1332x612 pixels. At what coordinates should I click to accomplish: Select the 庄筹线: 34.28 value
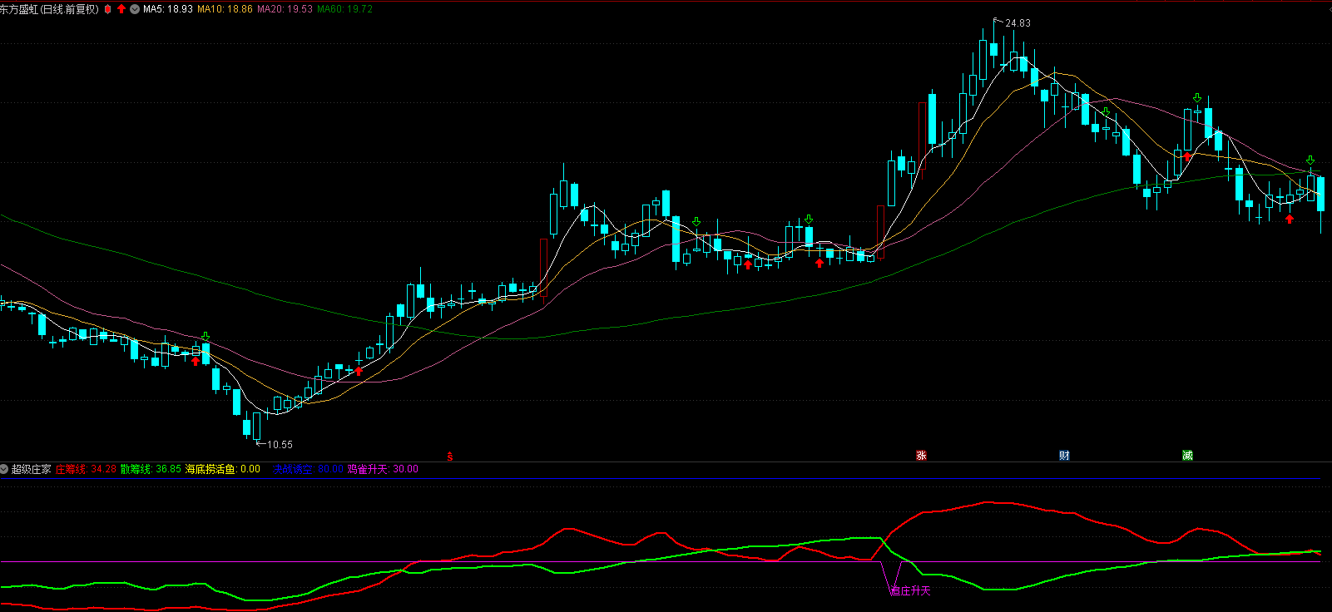(x=86, y=469)
